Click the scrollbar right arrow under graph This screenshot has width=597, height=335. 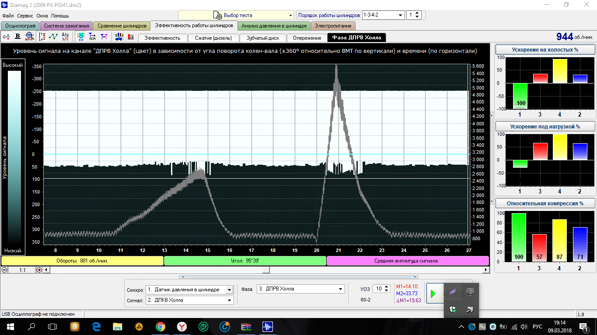tap(485, 270)
